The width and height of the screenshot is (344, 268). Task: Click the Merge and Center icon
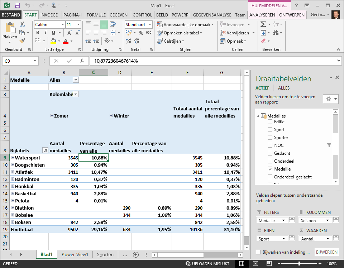pyautogui.click(x=113, y=33)
